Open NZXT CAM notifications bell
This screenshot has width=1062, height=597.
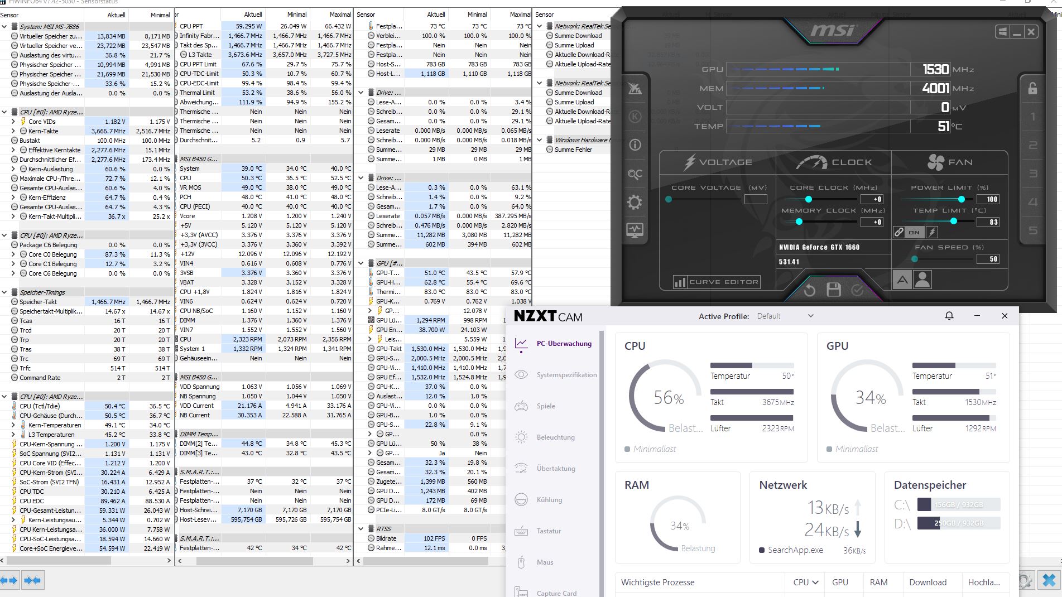click(x=949, y=316)
